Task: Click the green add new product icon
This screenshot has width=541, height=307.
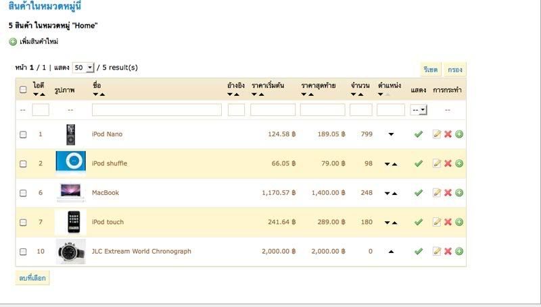Action: pyautogui.click(x=13, y=42)
